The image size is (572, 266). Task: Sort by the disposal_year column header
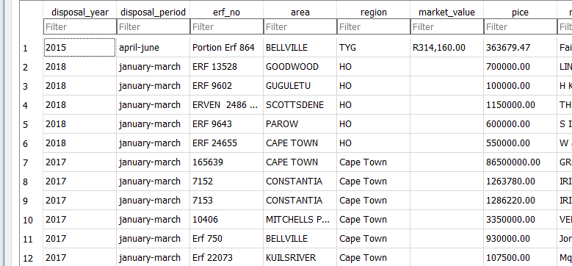[80, 12]
